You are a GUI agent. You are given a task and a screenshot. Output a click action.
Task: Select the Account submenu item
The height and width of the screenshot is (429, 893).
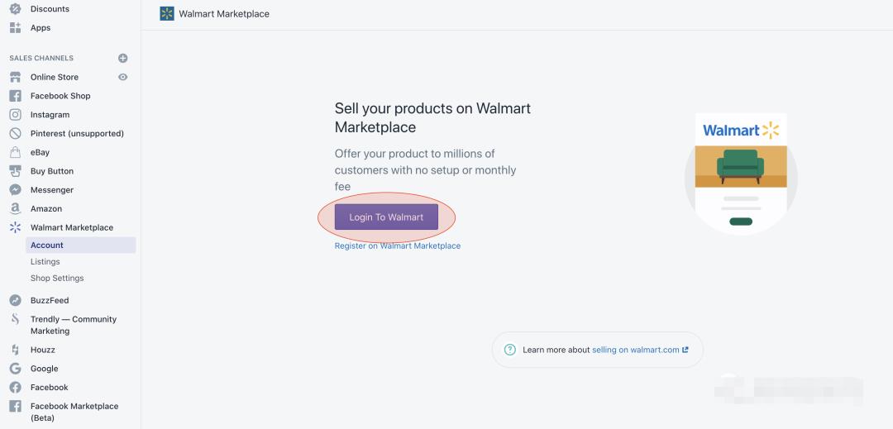point(47,245)
